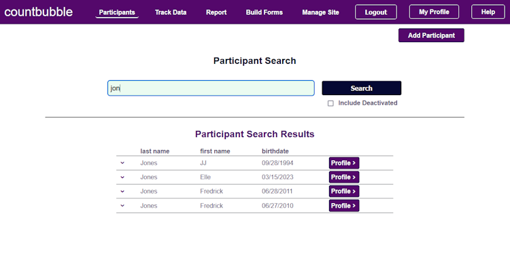Open the Manage Site menu
The width and height of the screenshot is (510, 275).
[320, 12]
